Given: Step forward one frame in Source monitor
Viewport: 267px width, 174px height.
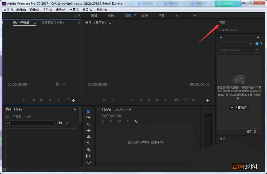Looking at the screenshot, I should [50, 100].
